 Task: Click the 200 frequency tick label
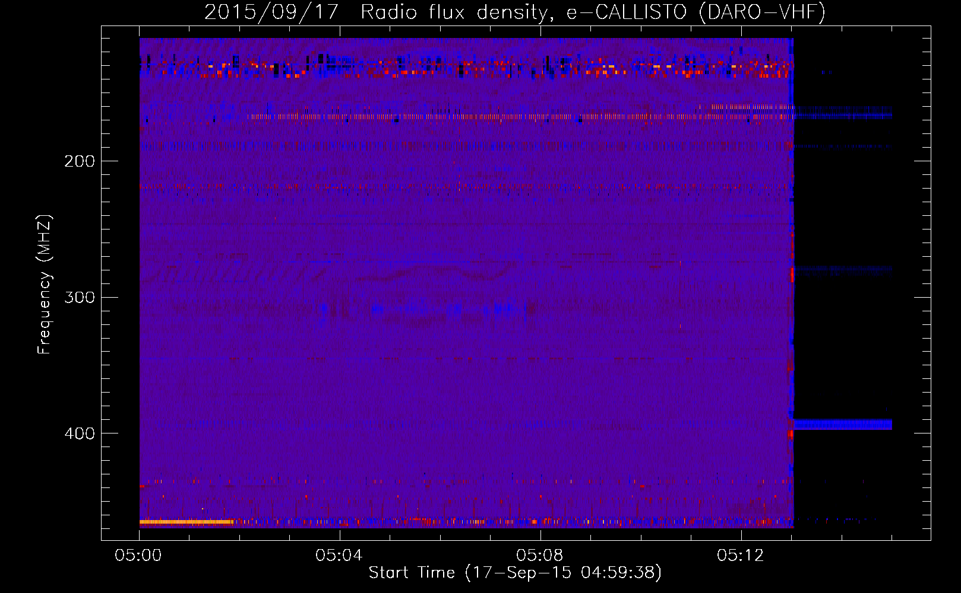click(80, 161)
